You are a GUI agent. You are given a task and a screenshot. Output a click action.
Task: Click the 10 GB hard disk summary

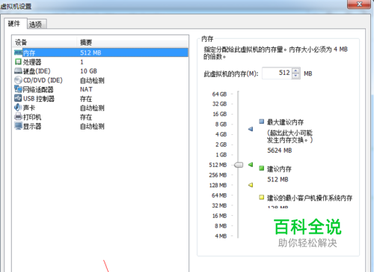point(88,71)
